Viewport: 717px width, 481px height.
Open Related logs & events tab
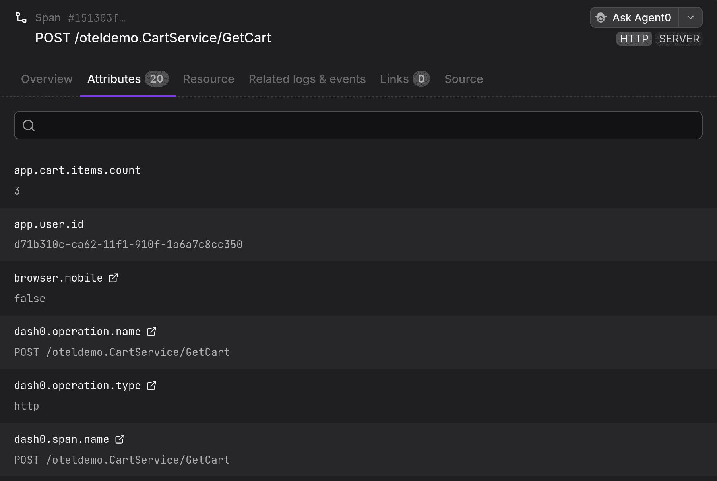tap(307, 79)
